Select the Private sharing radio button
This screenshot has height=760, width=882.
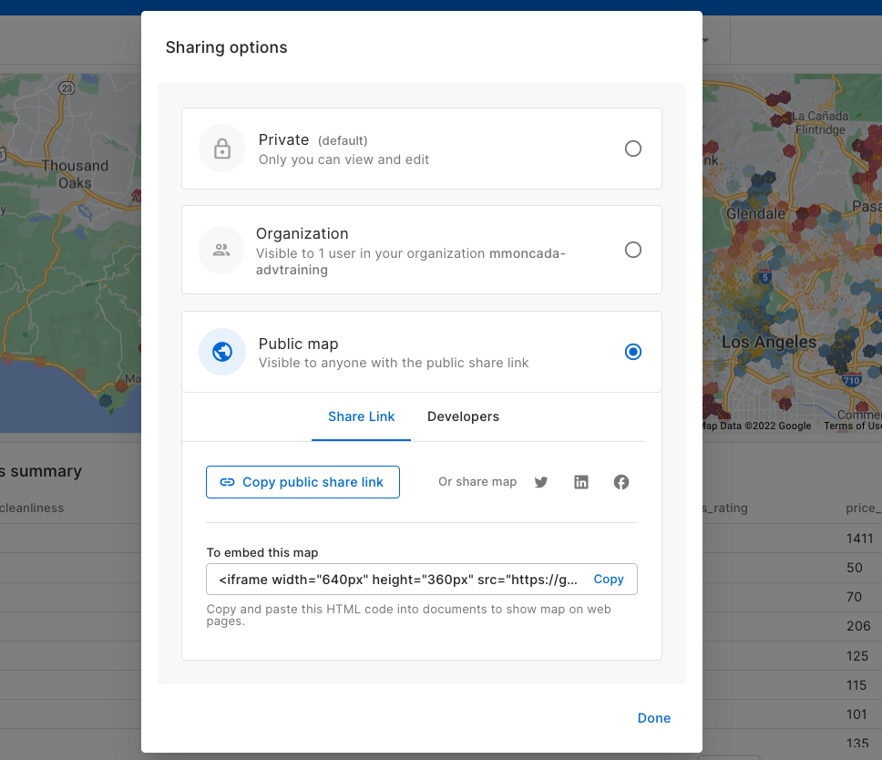(x=633, y=149)
